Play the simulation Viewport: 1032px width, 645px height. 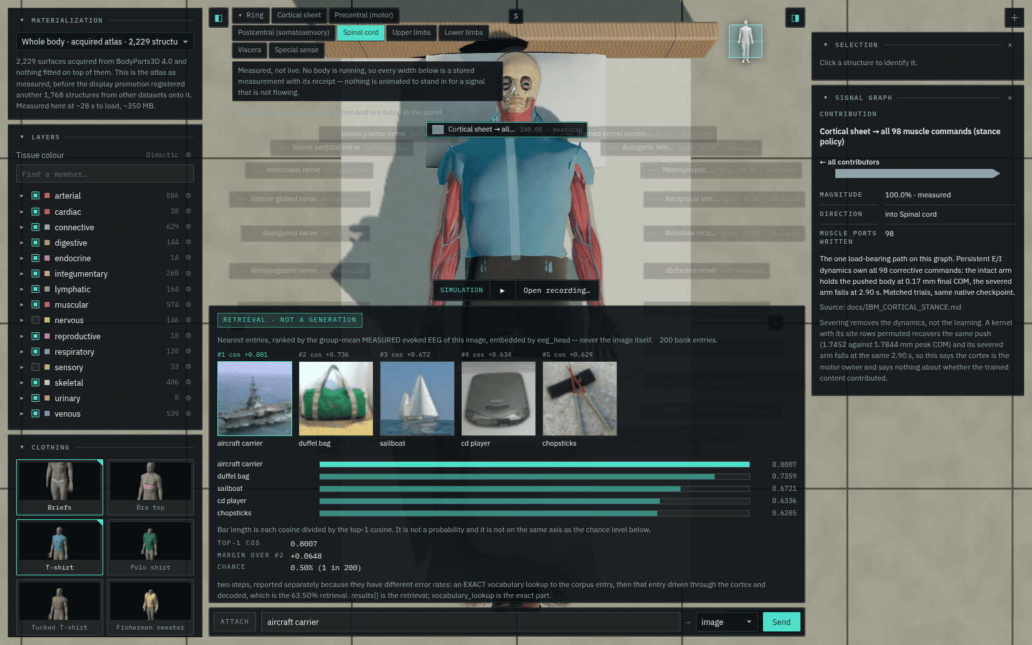(x=502, y=290)
